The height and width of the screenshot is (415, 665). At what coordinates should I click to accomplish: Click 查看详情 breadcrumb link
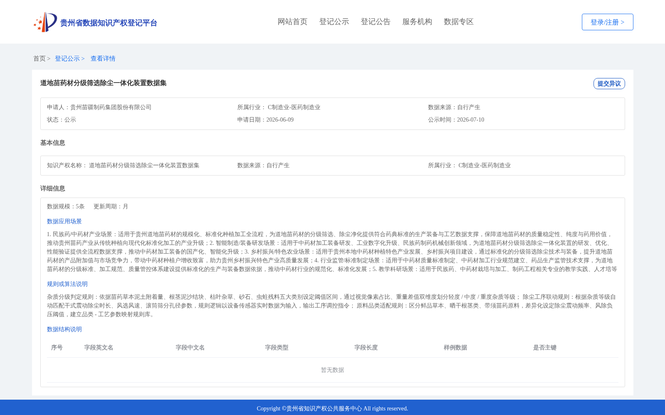coord(103,59)
